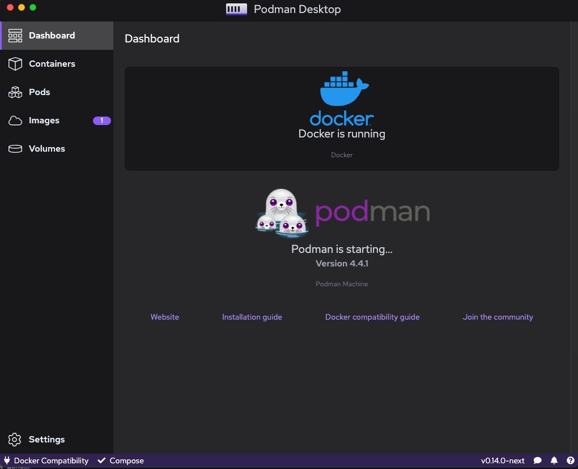The image size is (578, 469).
Task: Open the Docker compatibility guide
Action: (372, 317)
